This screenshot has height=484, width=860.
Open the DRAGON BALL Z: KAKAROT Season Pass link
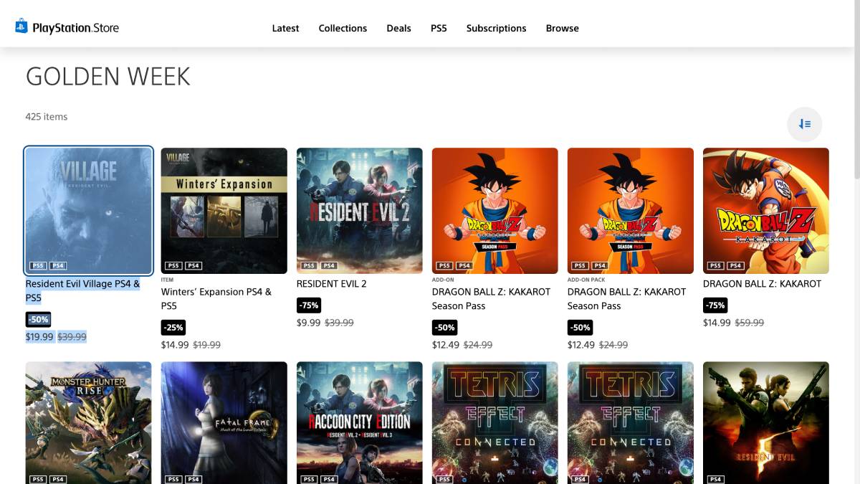pos(490,298)
